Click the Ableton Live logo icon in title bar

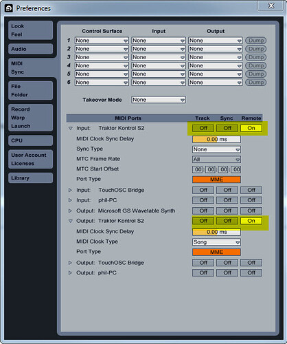coord(9,8)
